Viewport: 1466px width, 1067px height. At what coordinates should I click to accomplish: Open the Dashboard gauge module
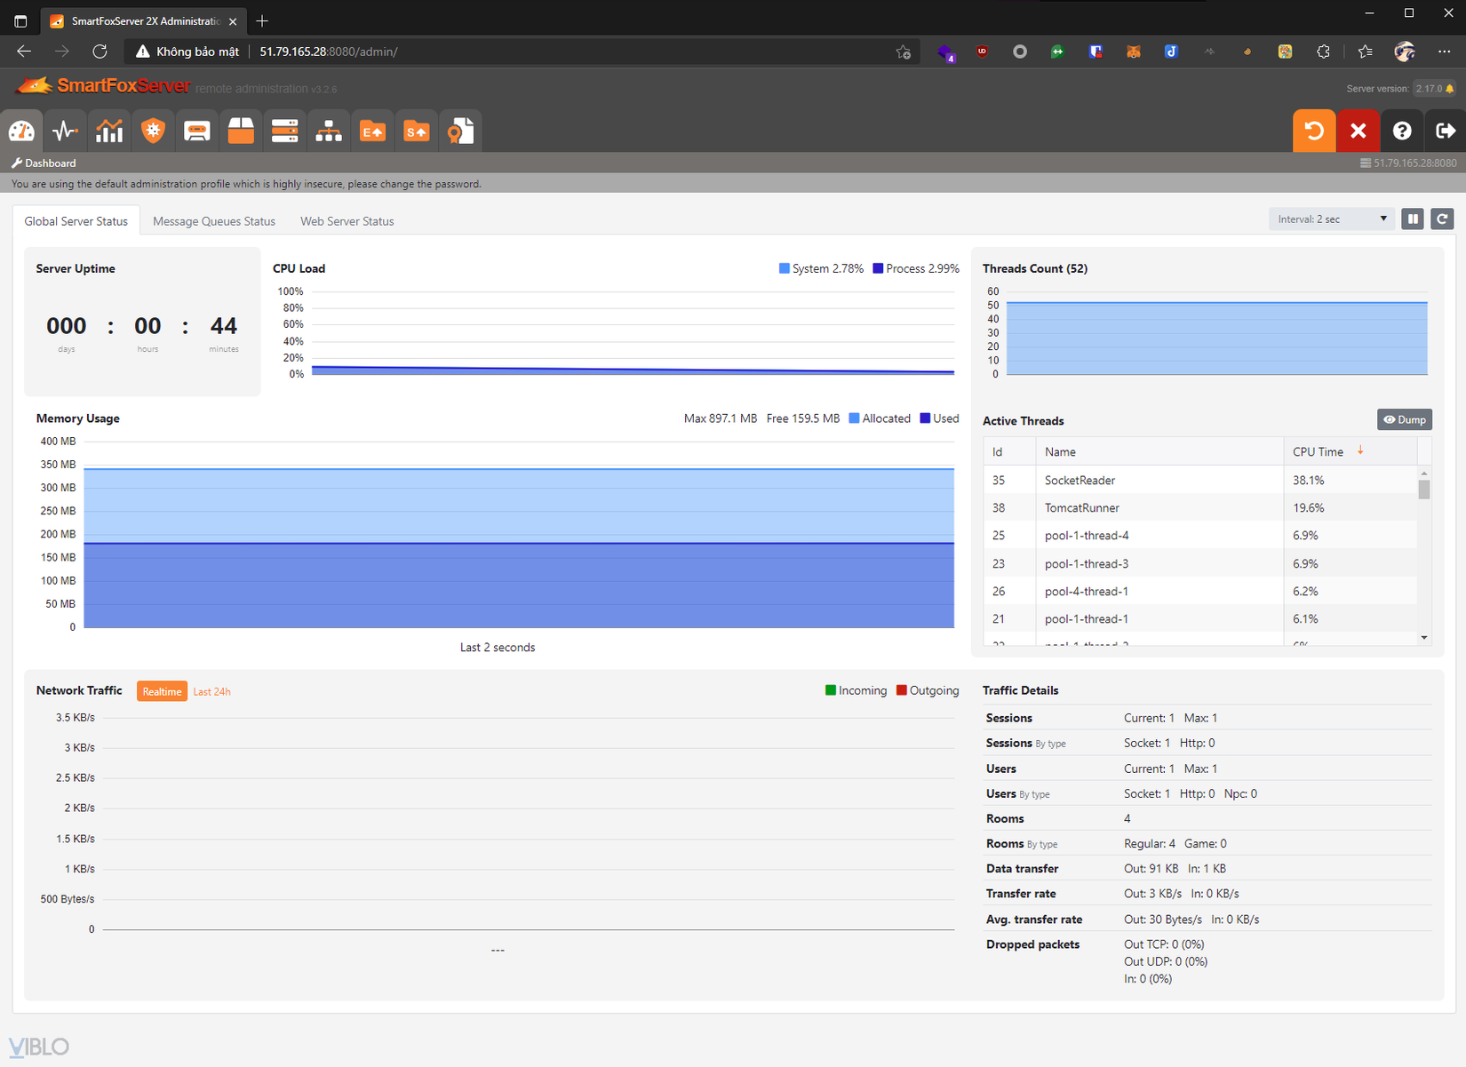[22, 131]
